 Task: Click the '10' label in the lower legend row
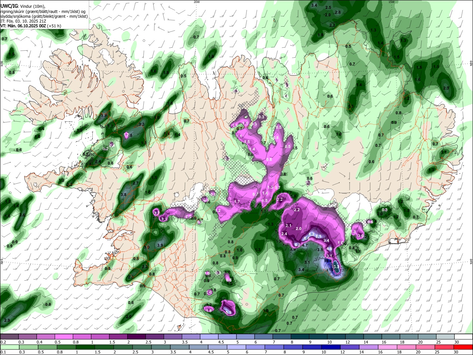pyautogui.click(x=323, y=352)
